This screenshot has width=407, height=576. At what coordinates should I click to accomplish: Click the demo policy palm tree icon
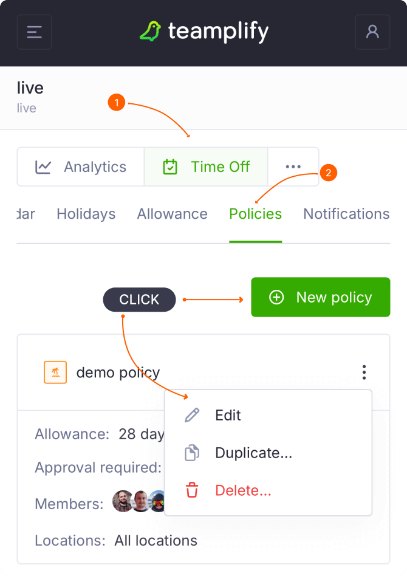[55, 372]
